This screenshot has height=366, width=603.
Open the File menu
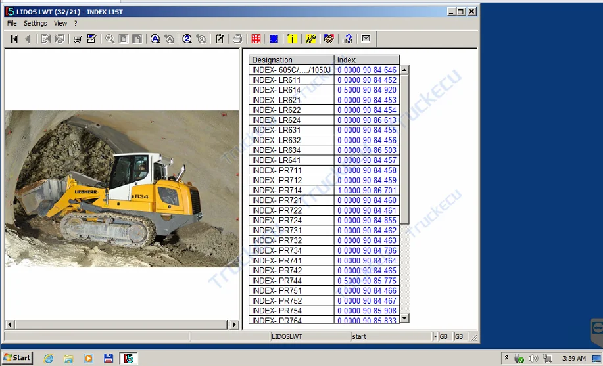(x=12, y=23)
